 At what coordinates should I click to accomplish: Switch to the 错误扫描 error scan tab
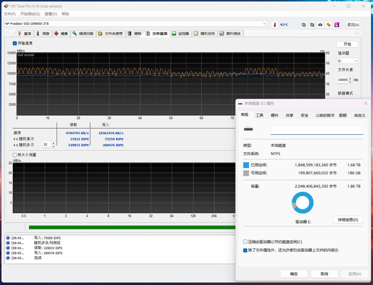pos(83,34)
